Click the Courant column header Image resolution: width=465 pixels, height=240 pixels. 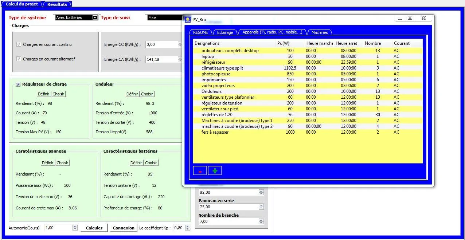click(x=407, y=43)
